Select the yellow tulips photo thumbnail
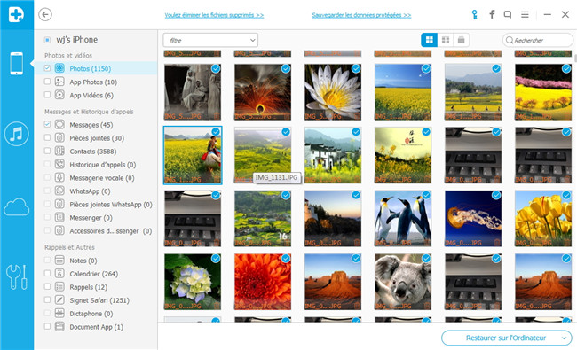This screenshot has height=350, width=577. [543, 219]
